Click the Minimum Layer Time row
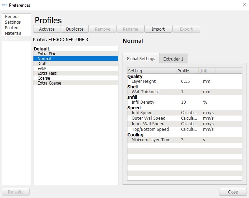The height and width of the screenshot is (198, 249). [x=185, y=140]
